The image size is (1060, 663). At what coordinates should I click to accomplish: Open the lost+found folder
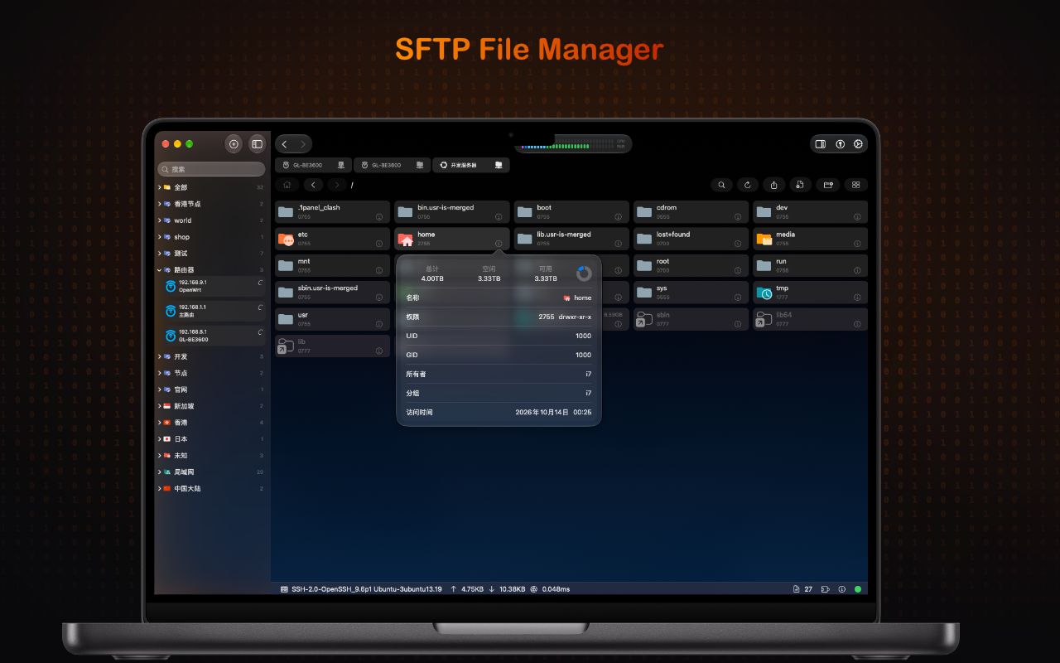pos(691,238)
